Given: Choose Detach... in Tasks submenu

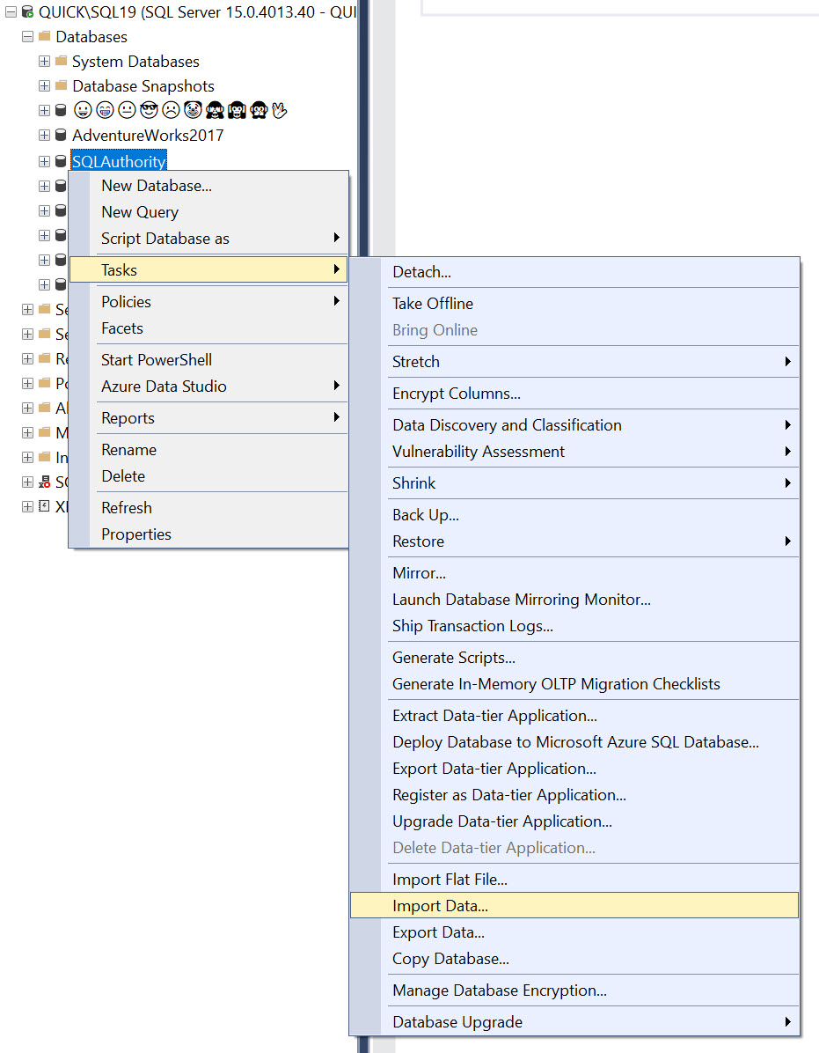Looking at the screenshot, I should pos(574,272).
